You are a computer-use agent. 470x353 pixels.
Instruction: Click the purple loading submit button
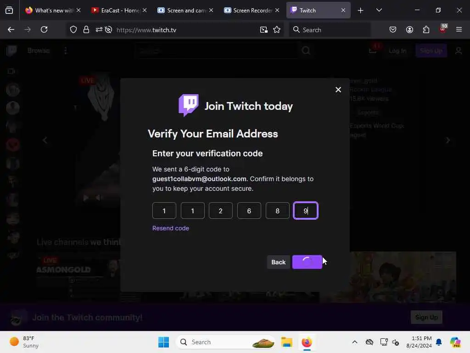click(307, 262)
